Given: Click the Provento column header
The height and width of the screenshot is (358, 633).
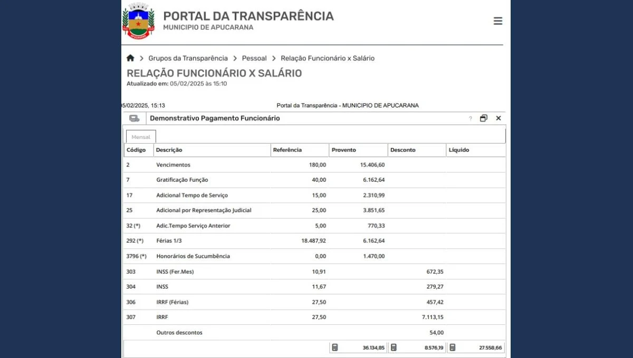Looking at the screenshot, I should click(343, 150).
